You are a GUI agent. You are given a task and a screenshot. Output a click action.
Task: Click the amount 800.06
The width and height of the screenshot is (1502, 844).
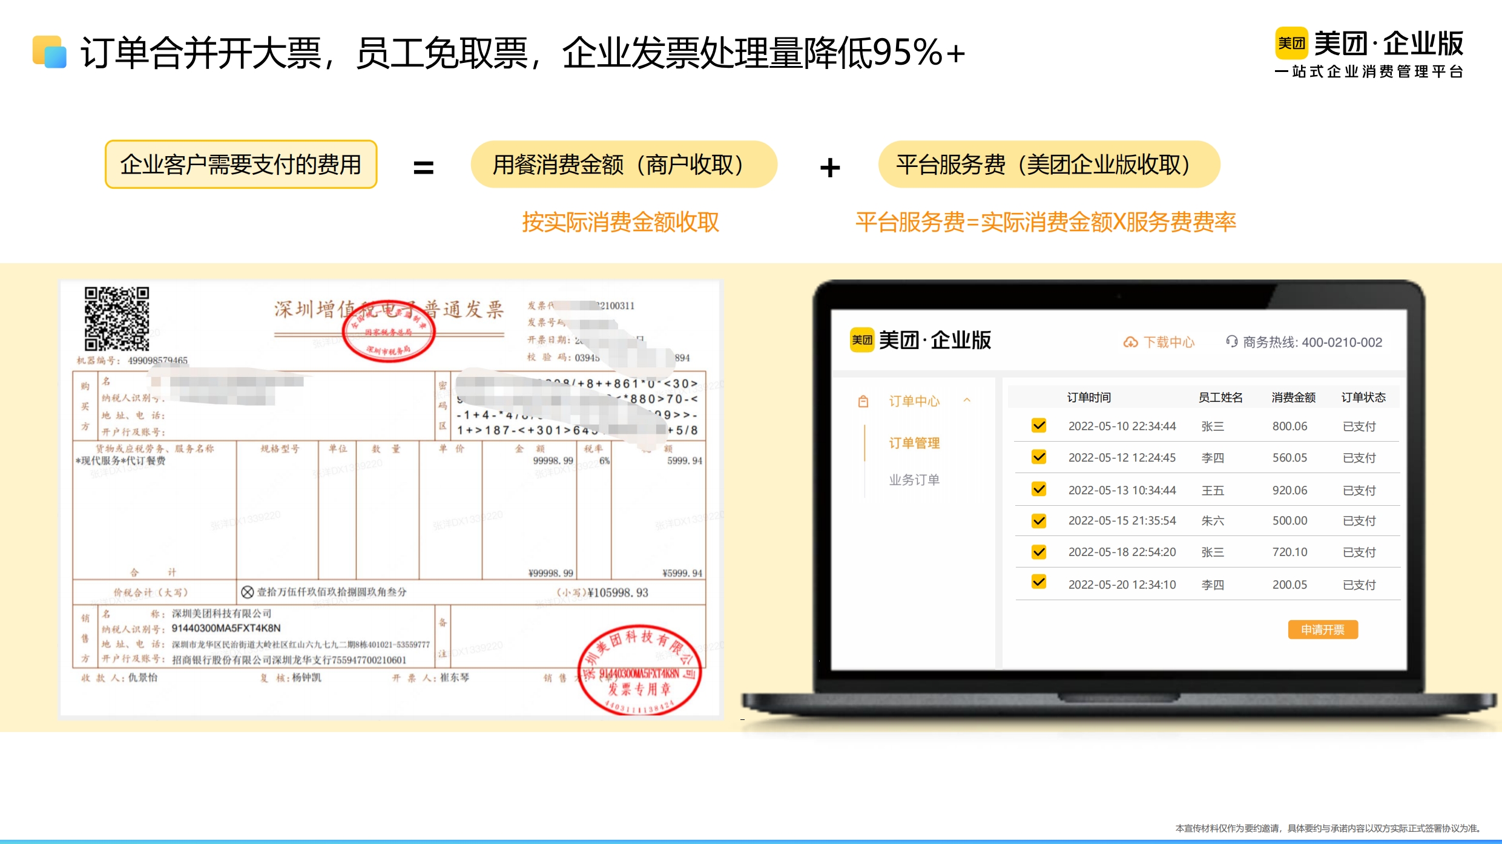click(x=1290, y=427)
